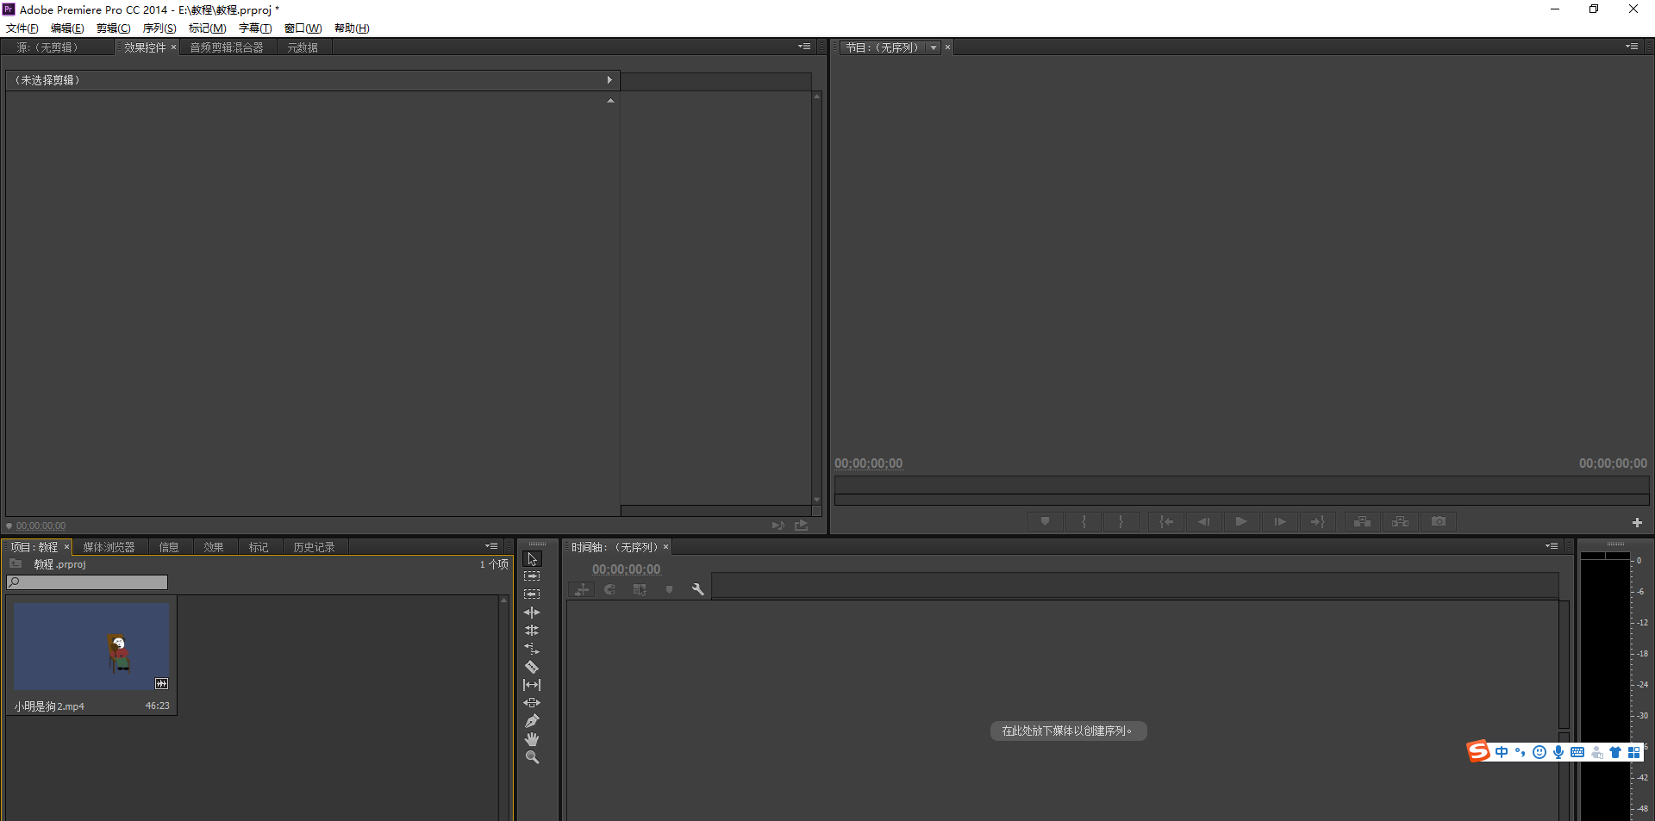The height and width of the screenshot is (821, 1655).
Task: Select the Track Select Backward tool
Action: (x=532, y=594)
